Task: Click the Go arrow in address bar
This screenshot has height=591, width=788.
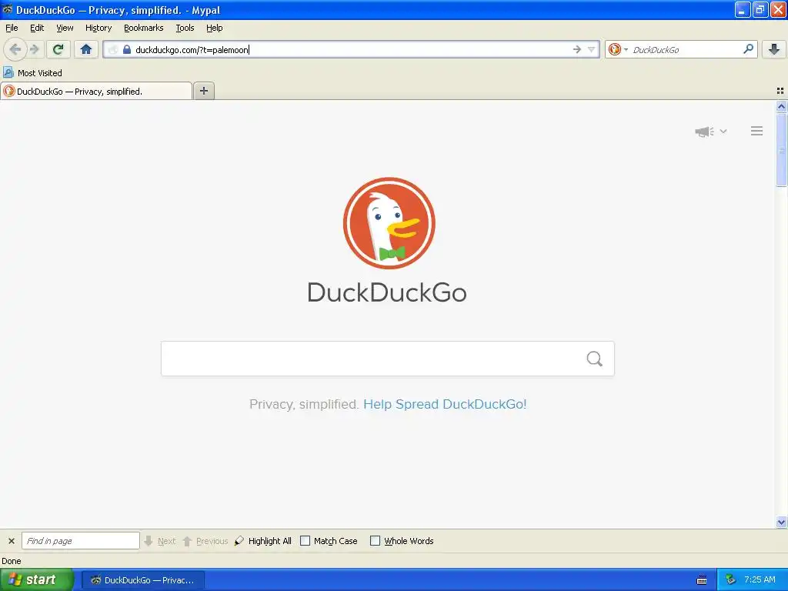Action: pyautogui.click(x=577, y=49)
